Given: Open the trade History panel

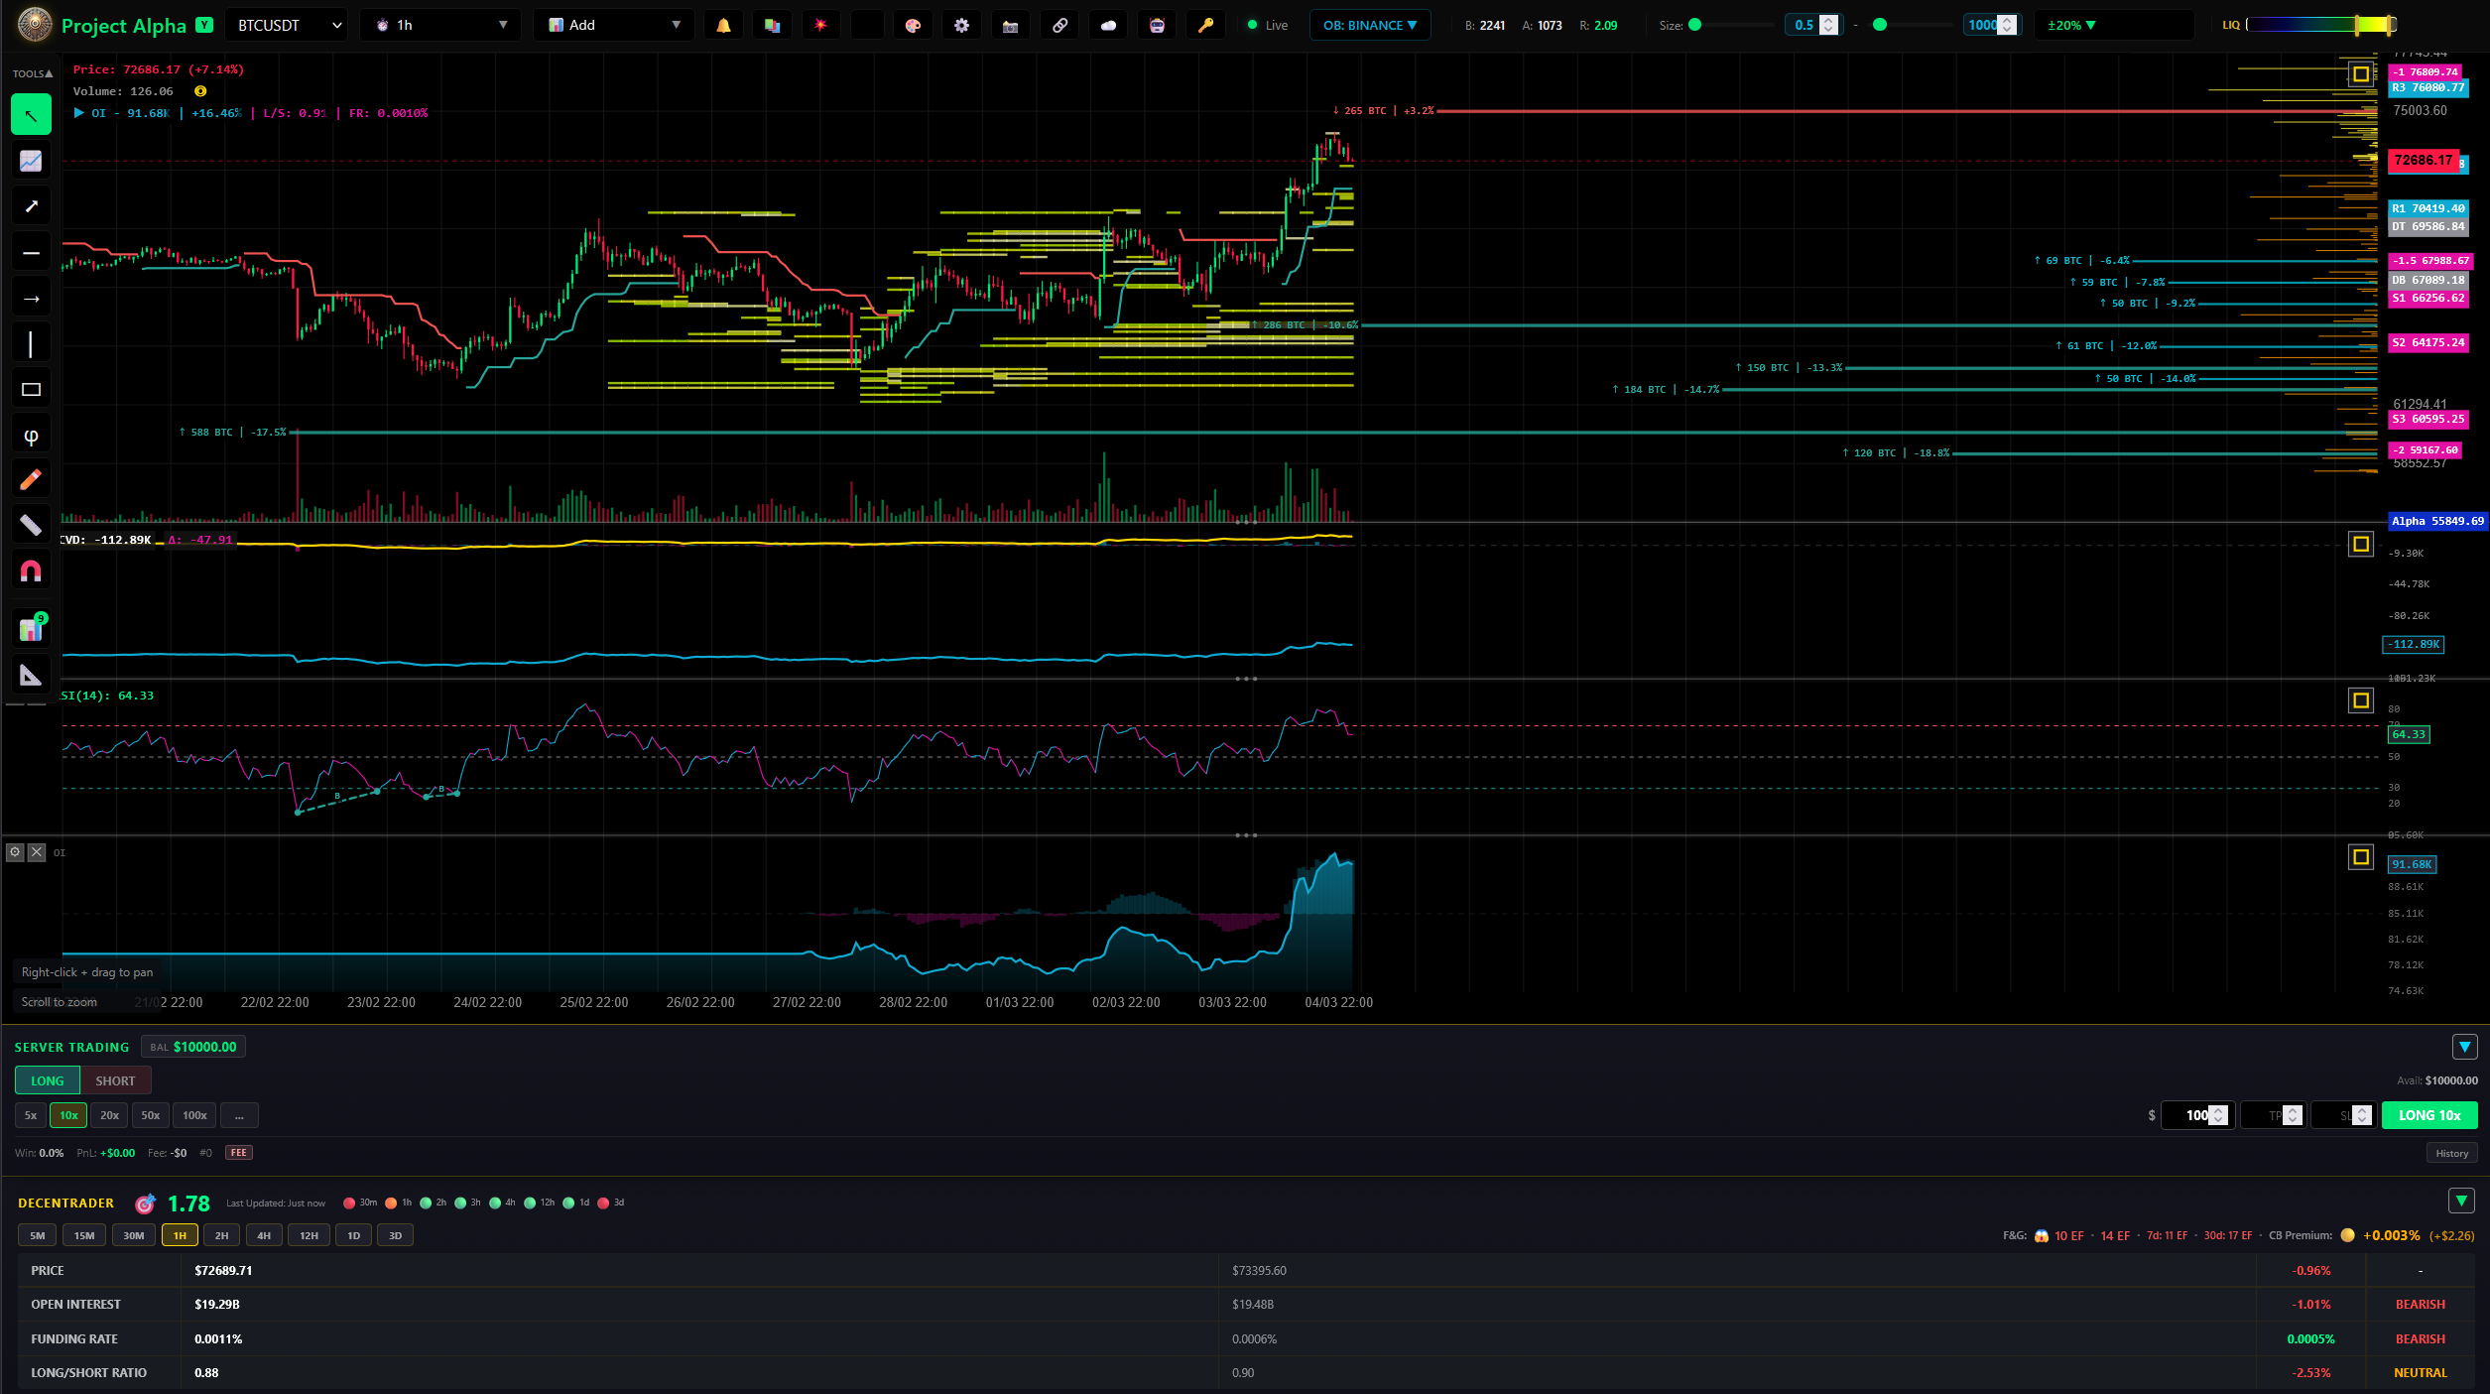Looking at the screenshot, I should [x=2451, y=1153].
